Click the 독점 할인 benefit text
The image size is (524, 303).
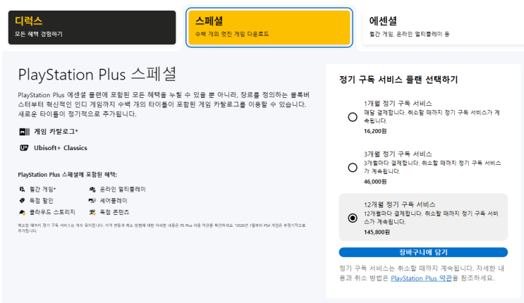point(41,200)
